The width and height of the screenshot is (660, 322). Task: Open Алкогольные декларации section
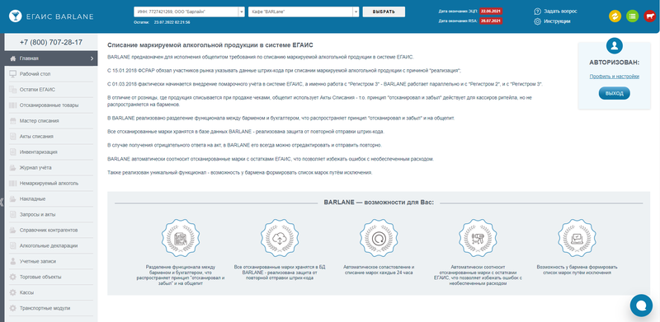pos(51,246)
